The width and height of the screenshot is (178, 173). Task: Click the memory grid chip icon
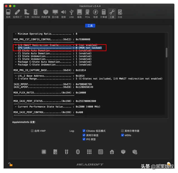pyautogui.click(x=101, y=152)
